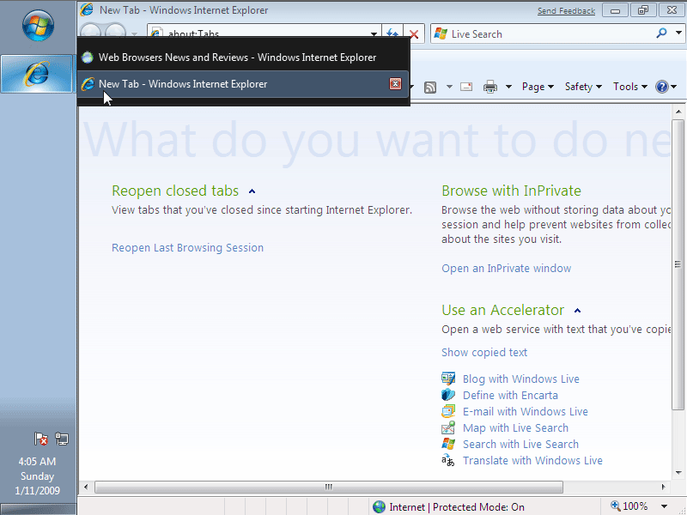Click the horizontal scrollbar thumb
The image size is (687, 515).
pos(328,488)
